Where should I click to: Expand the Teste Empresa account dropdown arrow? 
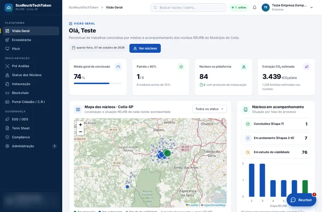point(312,8)
